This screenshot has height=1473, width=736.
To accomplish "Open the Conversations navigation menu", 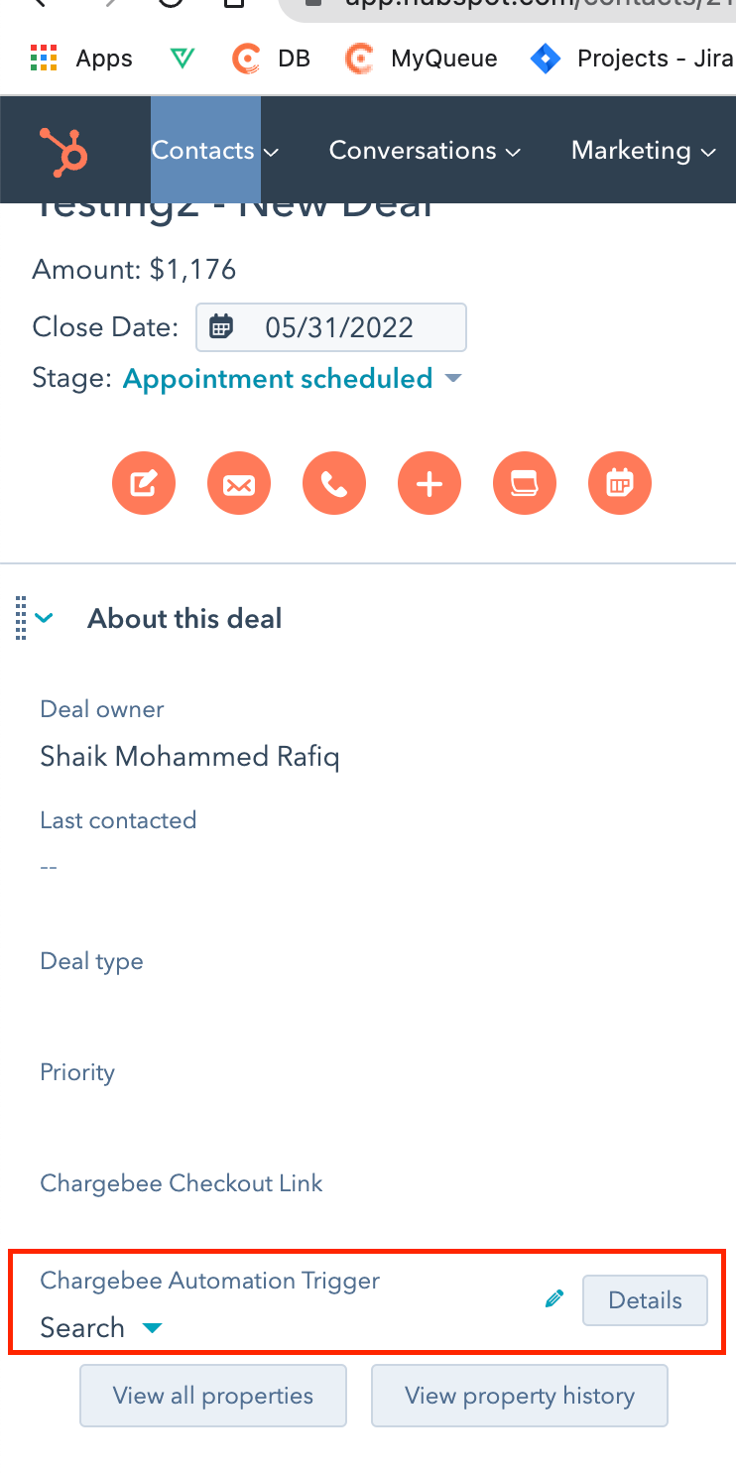I will 425,151.
